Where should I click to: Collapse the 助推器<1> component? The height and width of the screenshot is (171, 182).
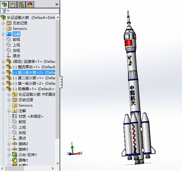(x=3, y=89)
